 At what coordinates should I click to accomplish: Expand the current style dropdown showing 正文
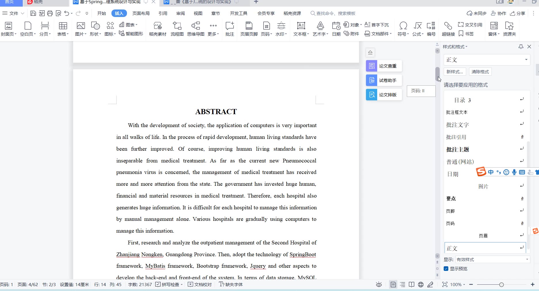526,60
